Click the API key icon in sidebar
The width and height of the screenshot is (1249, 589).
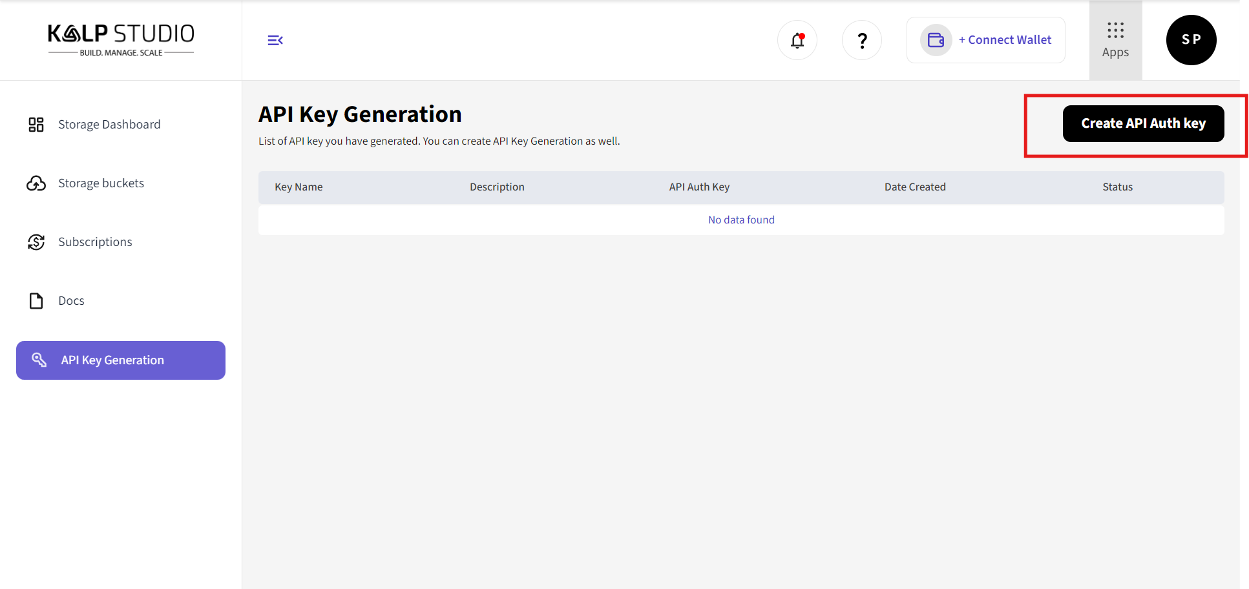(x=39, y=360)
